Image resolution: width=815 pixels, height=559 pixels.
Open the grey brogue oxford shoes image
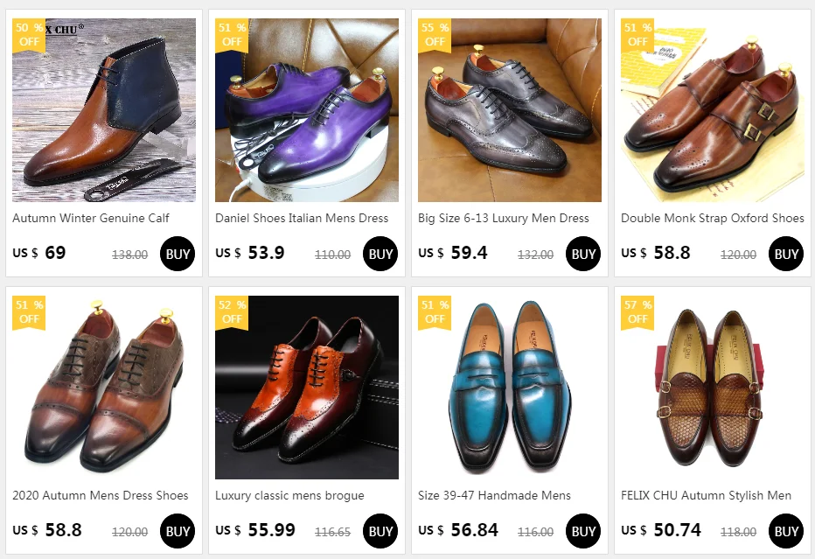click(x=509, y=110)
